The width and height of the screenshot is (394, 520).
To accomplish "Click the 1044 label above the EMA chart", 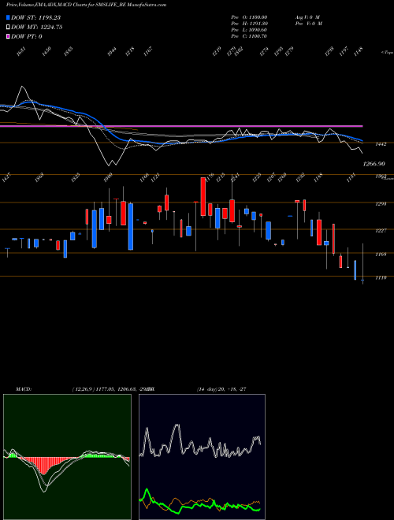I will coord(112,51).
